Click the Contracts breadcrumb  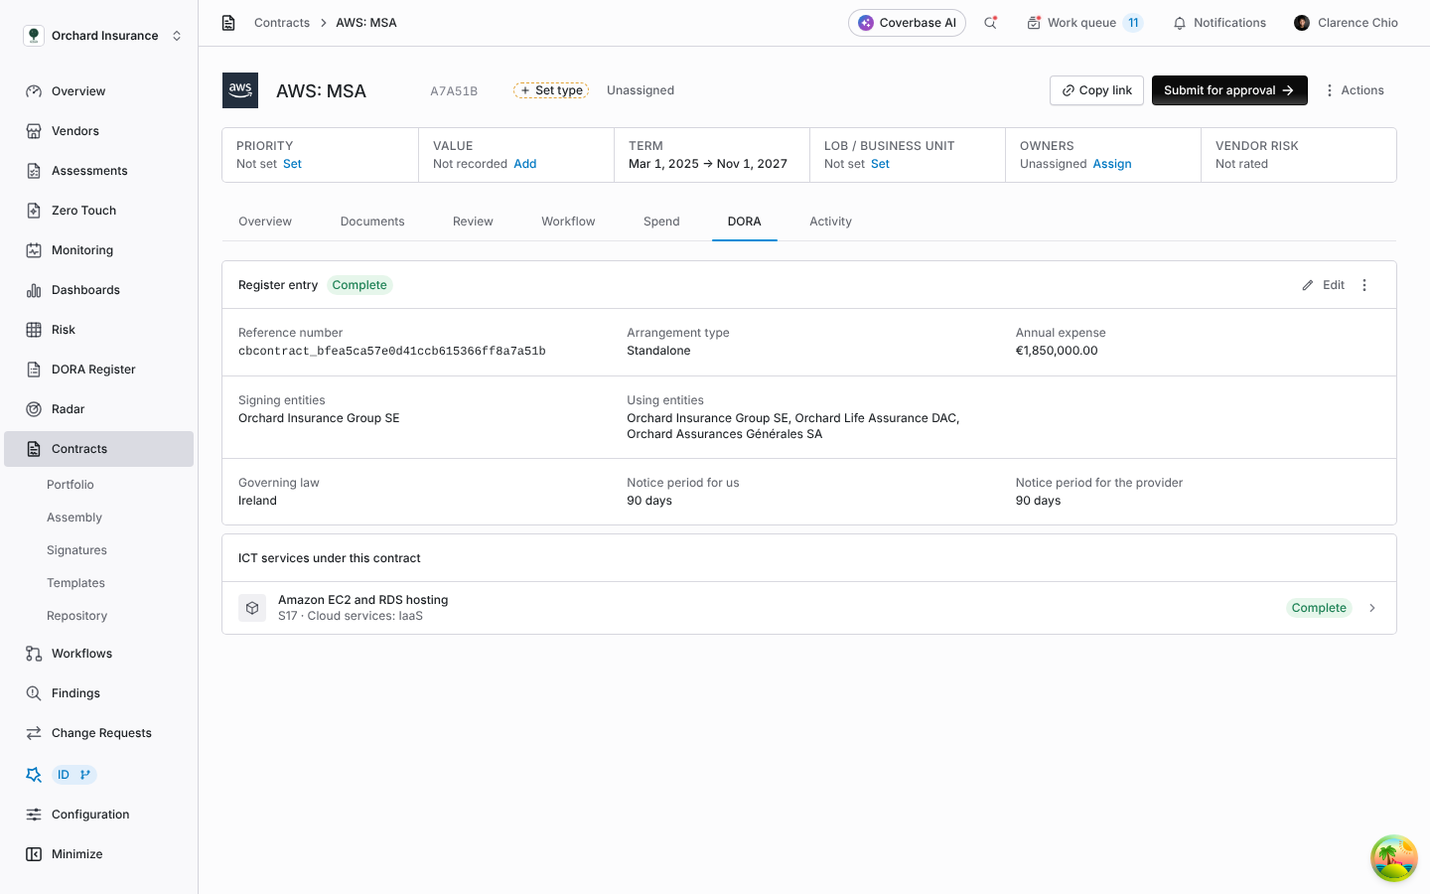[x=282, y=23]
